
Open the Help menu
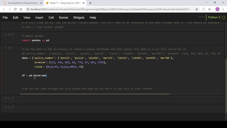(93, 17)
